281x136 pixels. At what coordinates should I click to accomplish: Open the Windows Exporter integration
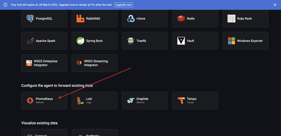pos(246,41)
